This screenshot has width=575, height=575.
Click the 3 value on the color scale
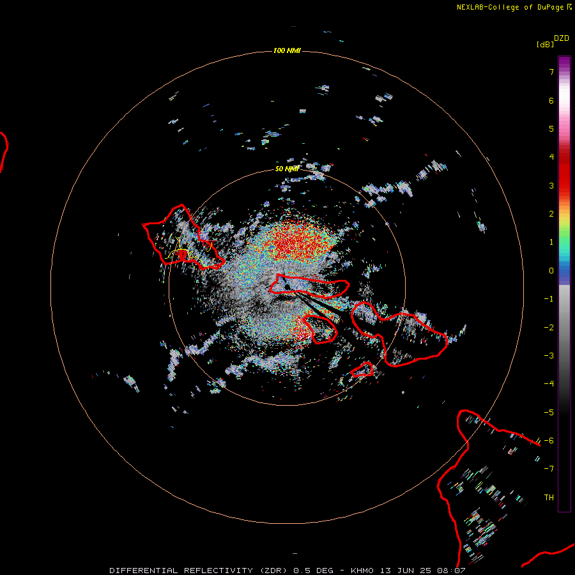click(551, 185)
